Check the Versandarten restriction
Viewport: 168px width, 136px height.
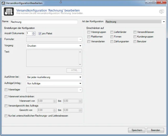[89, 41]
